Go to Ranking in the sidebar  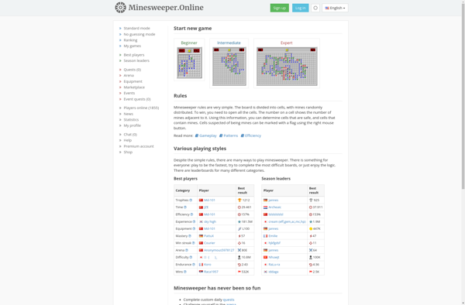[x=130, y=40]
